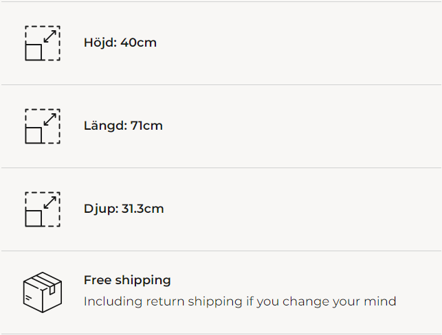Click the dimension icon beside Höjd
Viewport: 442px width, 335px height.
pyautogui.click(x=43, y=43)
